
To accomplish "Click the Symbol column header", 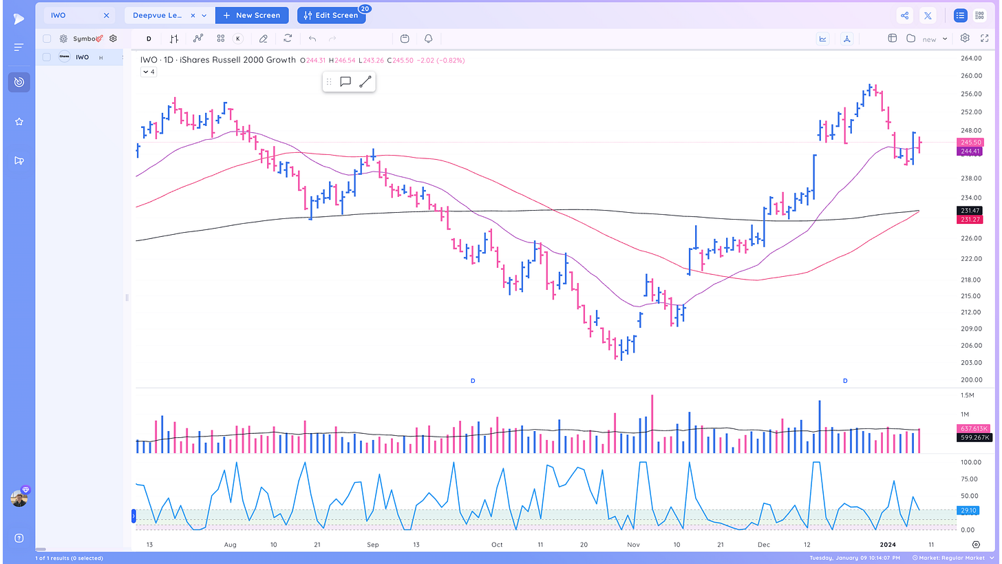I will [x=84, y=39].
